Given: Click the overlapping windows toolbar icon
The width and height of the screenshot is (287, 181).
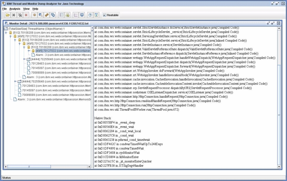Looking at the screenshot, I should pyautogui.click(x=53, y=15).
